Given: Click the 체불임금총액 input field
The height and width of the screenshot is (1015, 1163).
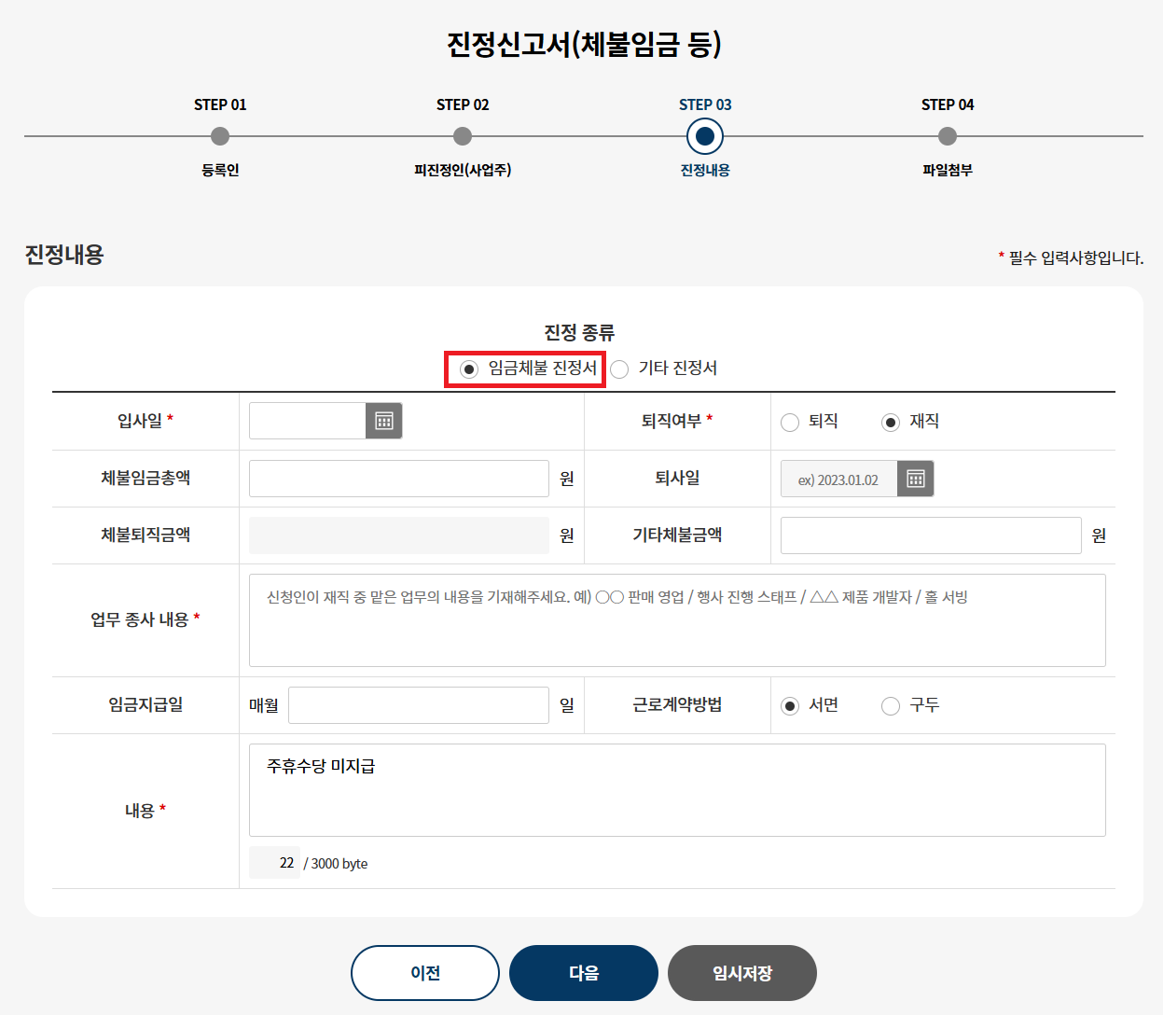Looking at the screenshot, I should pos(398,479).
